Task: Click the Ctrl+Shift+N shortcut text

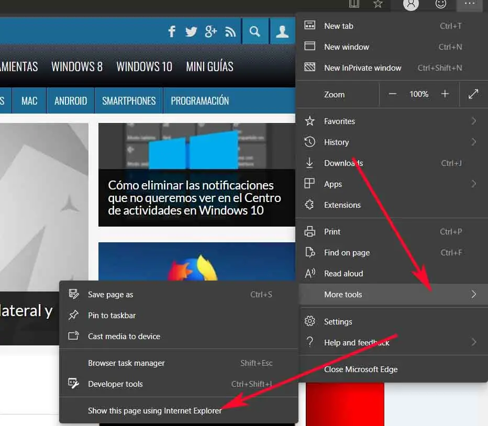Action: [x=439, y=68]
